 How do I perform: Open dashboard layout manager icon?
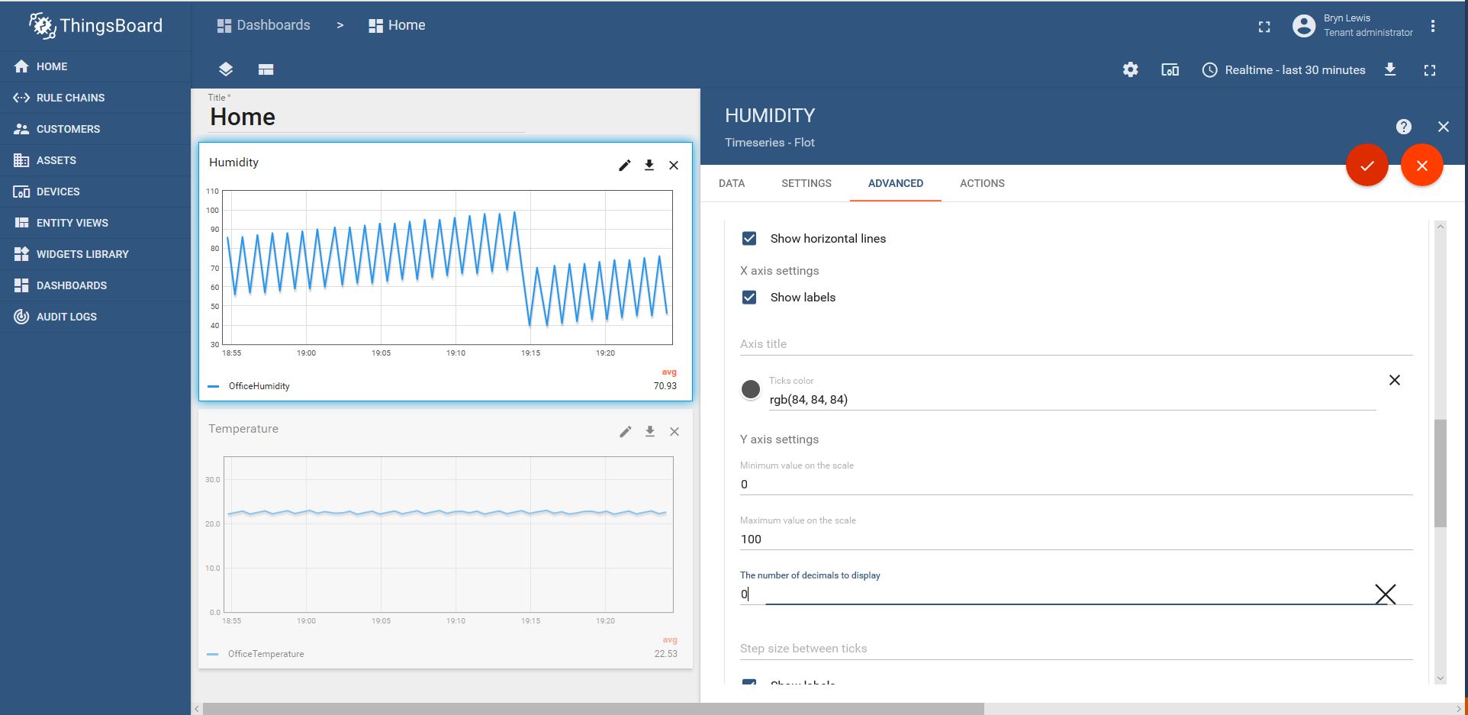pos(266,69)
